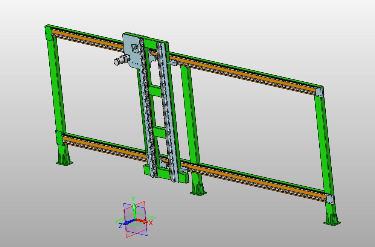Select the right leg's green foot base
Image resolution: width=375 pixels, height=247 pixels.
click(332, 220)
